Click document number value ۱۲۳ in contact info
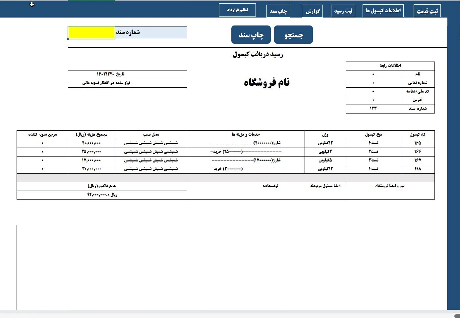460x318 pixels. 373,109
